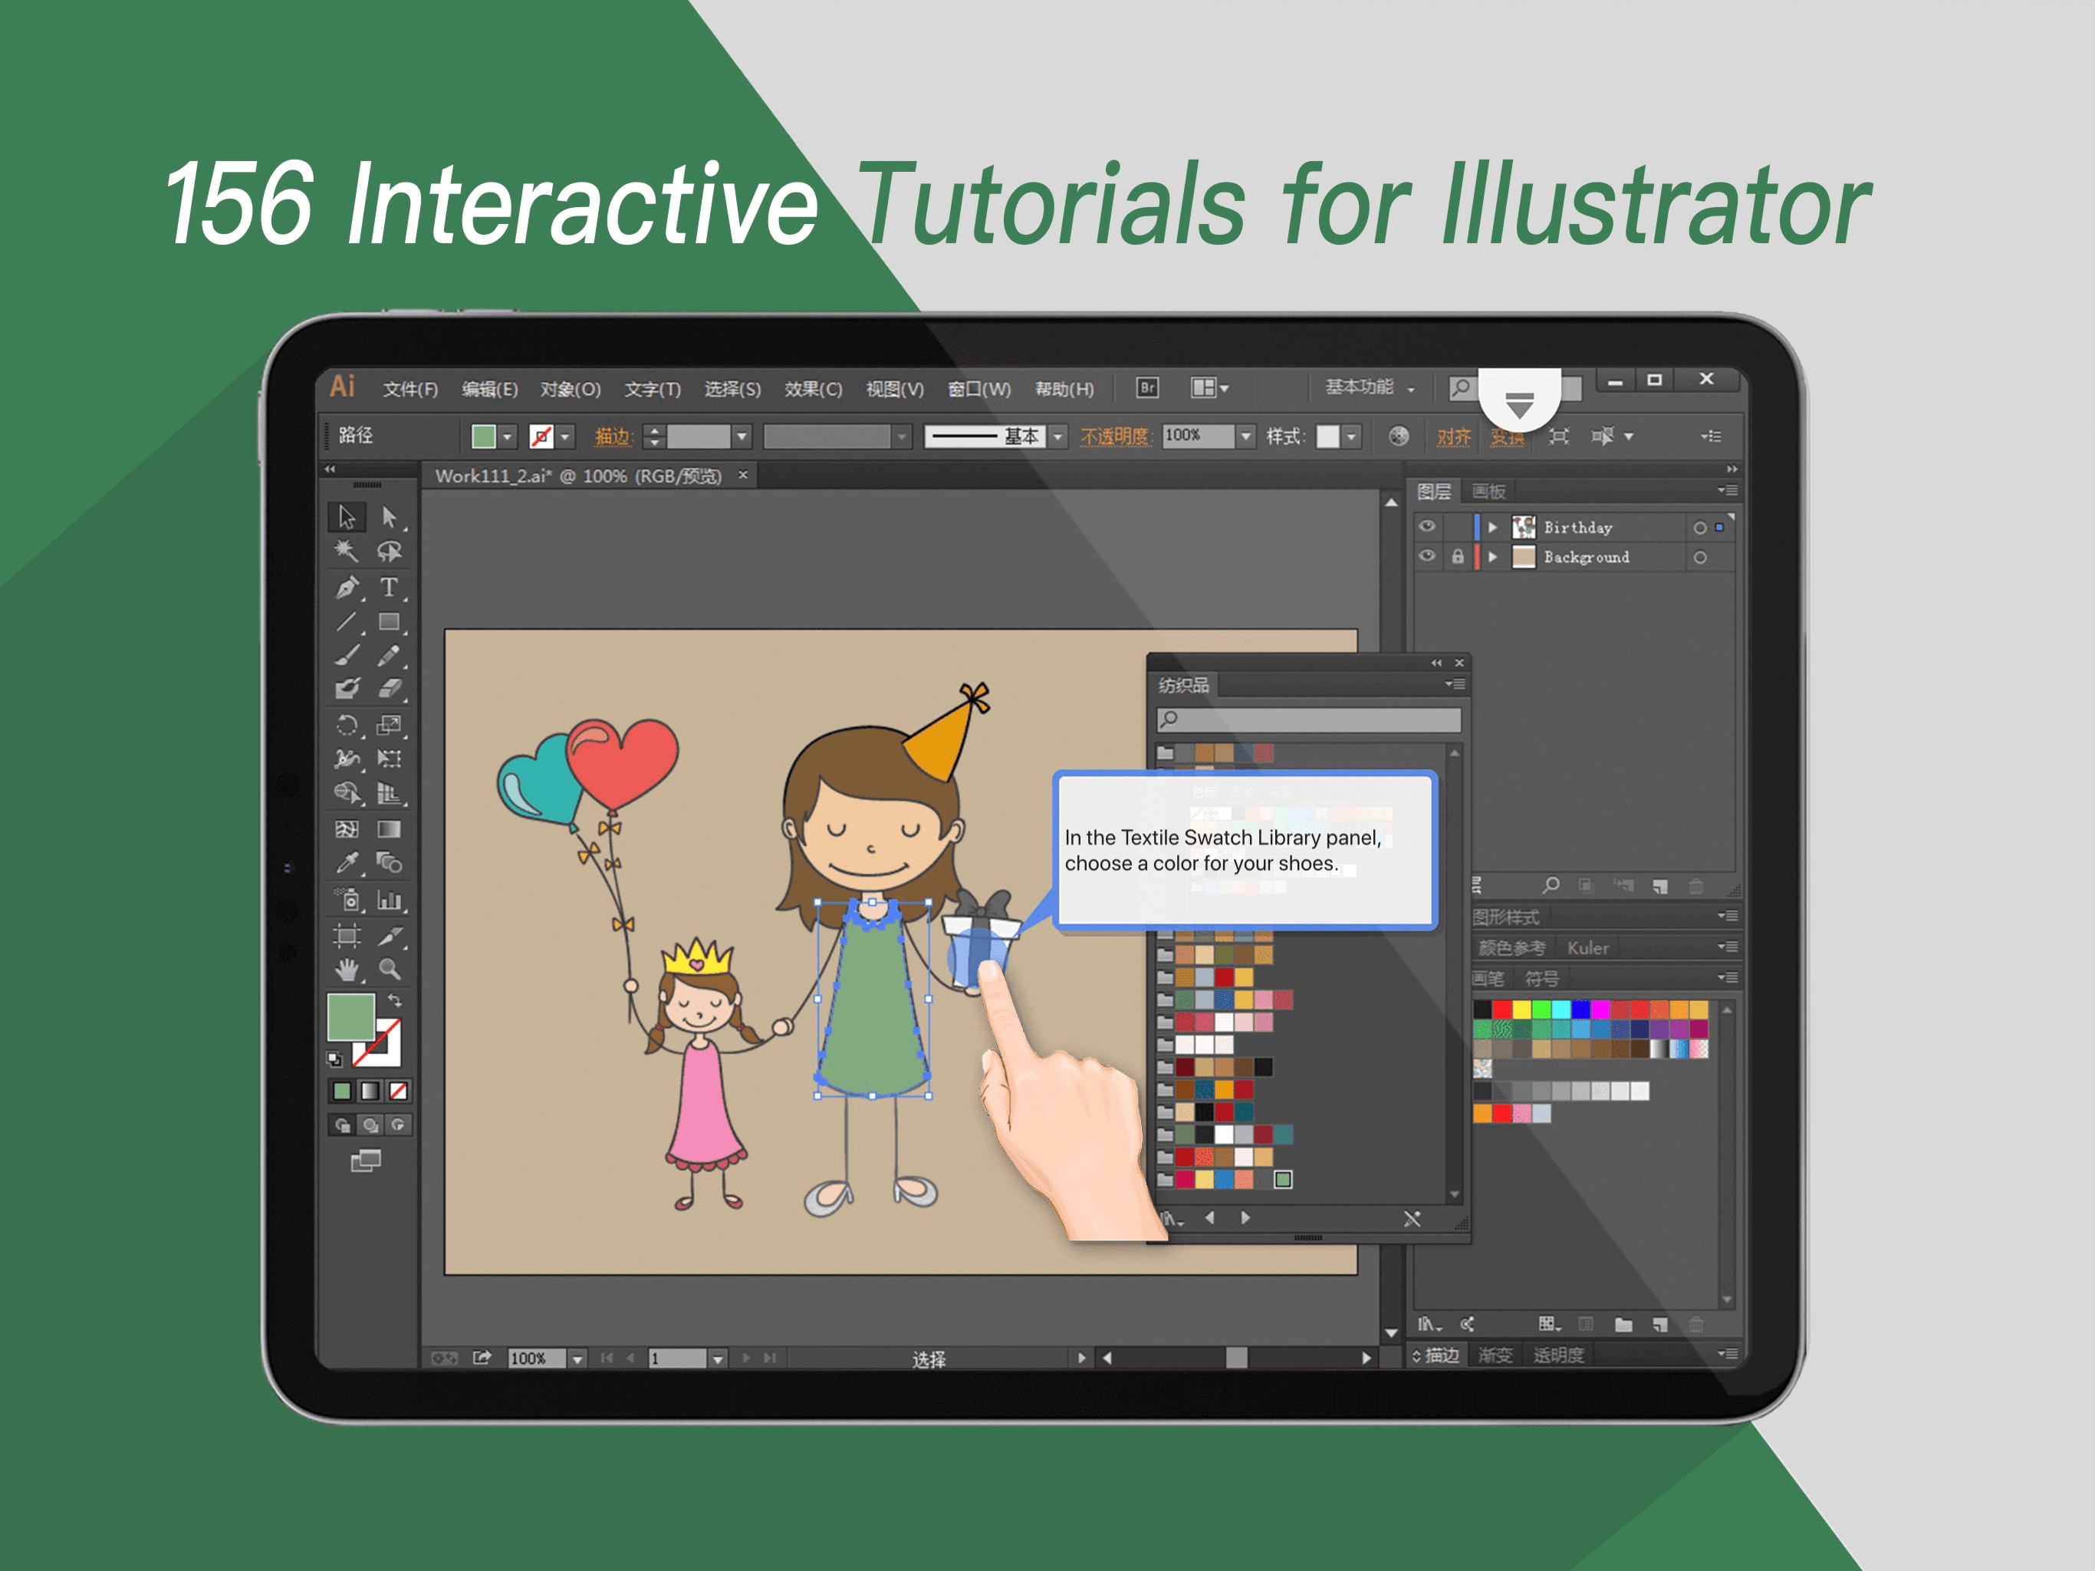Select the Zoom tool
2095x1571 pixels.
[x=388, y=968]
